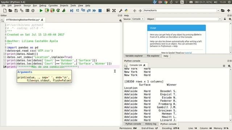Screen dimensions: 232x130
Task: Close the VYT6IndexingBooleanPandas.py tab
Action: pyautogui.click(x=42, y=20)
